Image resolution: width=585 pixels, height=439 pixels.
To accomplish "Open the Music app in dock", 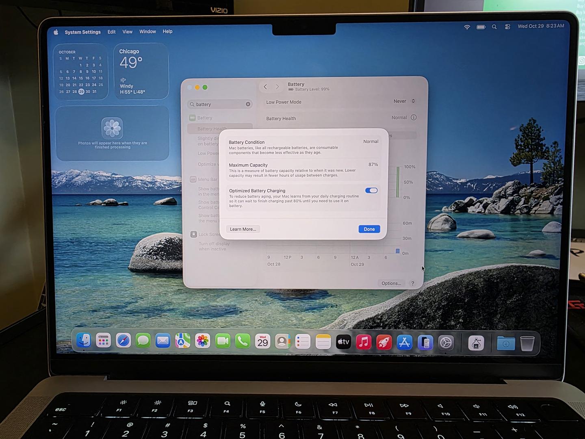I will click(x=364, y=342).
